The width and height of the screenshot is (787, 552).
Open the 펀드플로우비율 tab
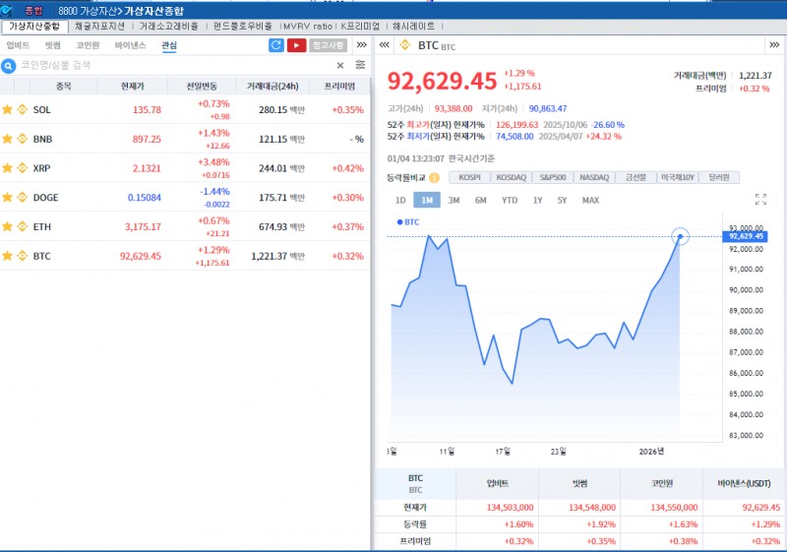click(x=242, y=27)
